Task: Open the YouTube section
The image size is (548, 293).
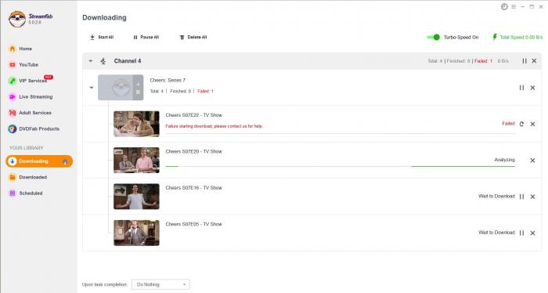Action: [x=23, y=65]
